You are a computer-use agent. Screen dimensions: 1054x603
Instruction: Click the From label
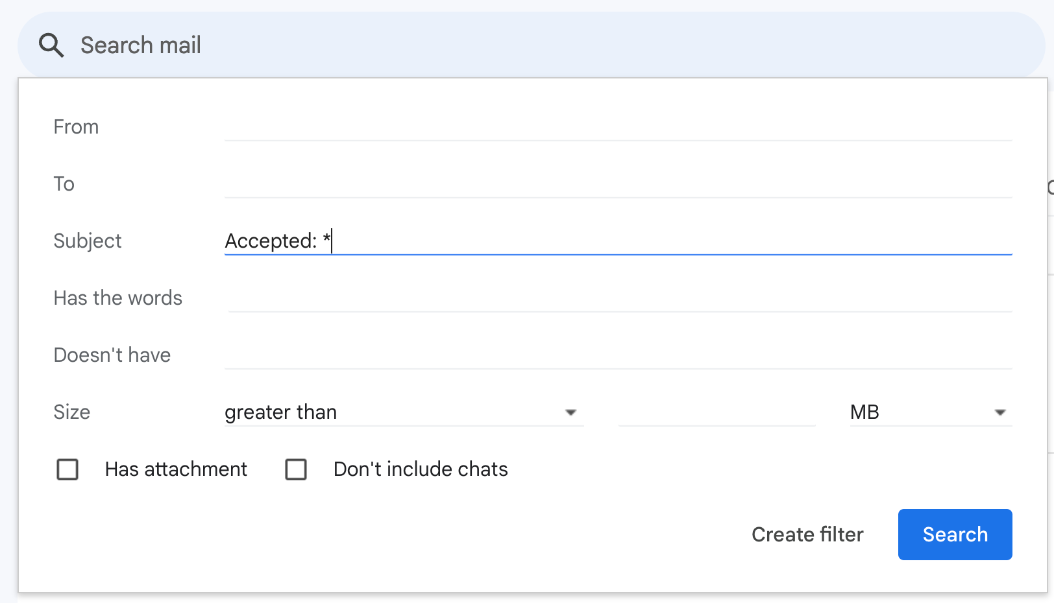(x=76, y=127)
